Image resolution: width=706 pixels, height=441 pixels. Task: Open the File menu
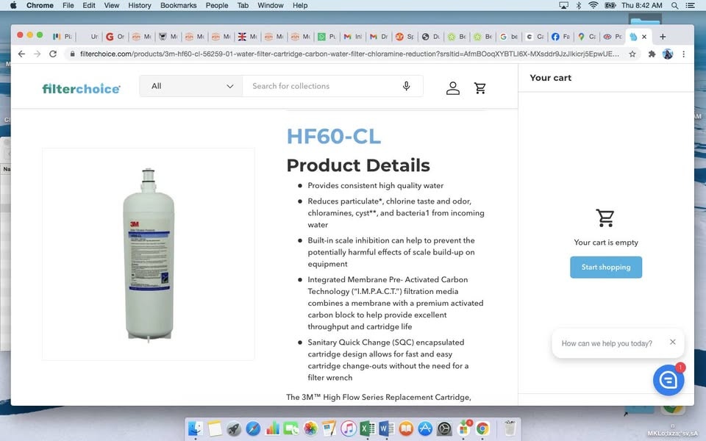pos(68,5)
